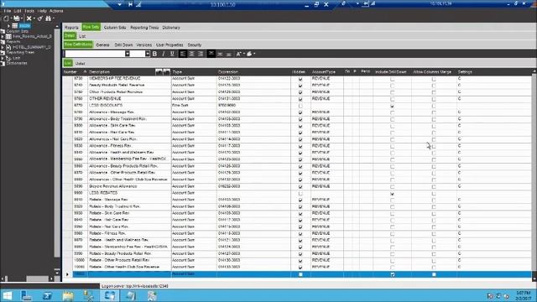Image resolution: width=537 pixels, height=302 pixels.
Task: Toggle Italic formatting
Action: click(164, 54)
